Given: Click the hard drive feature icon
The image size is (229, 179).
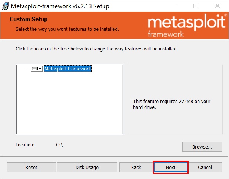Looking at the screenshot, I should [35, 69].
